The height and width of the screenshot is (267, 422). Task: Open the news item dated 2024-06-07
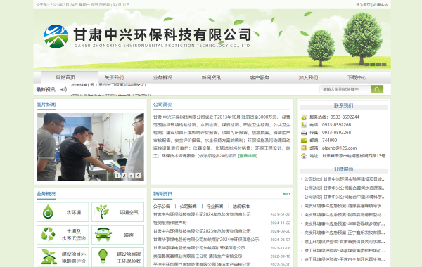pyautogui.click(x=206, y=240)
